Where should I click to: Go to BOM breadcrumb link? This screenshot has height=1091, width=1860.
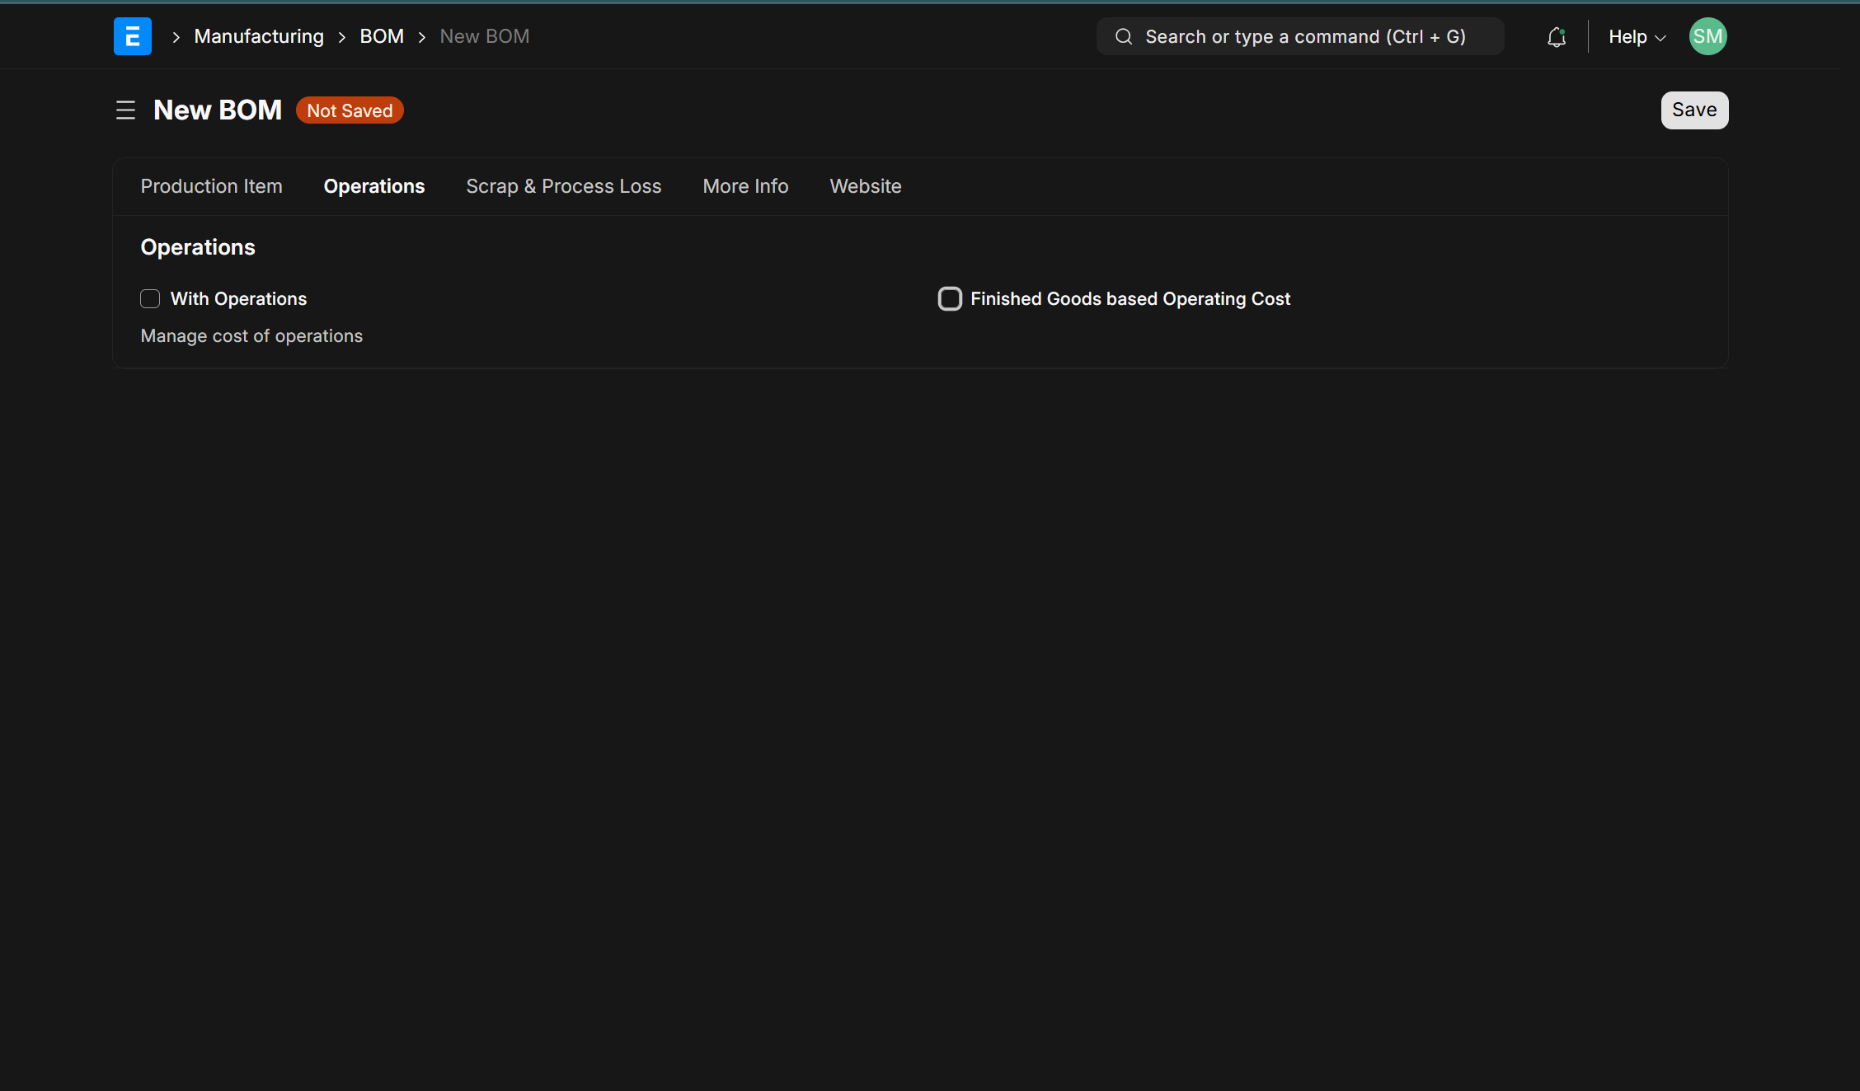(x=381, y=36)
